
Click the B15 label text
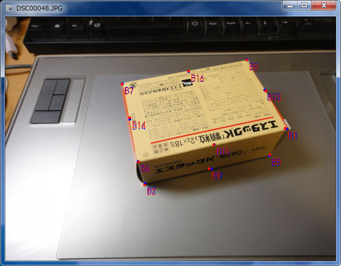point(223,152)
